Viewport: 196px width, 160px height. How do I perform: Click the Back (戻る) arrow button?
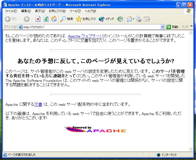[x=8, y=19]
